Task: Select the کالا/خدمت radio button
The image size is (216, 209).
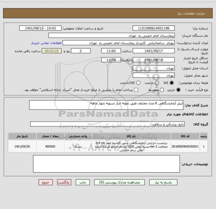Action: pyautogui.click(x=138, y=83)
